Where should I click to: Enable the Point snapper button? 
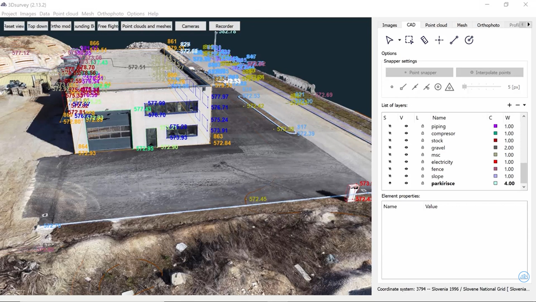pyautogui.click(x=419, y=72)
